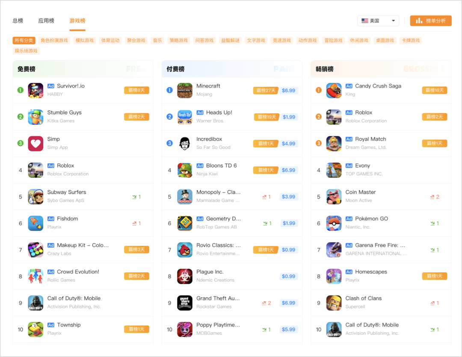This screenshot has height=357, width=462.
Task: Open the Pokémon GO app icon
Action: pos(334,223)
